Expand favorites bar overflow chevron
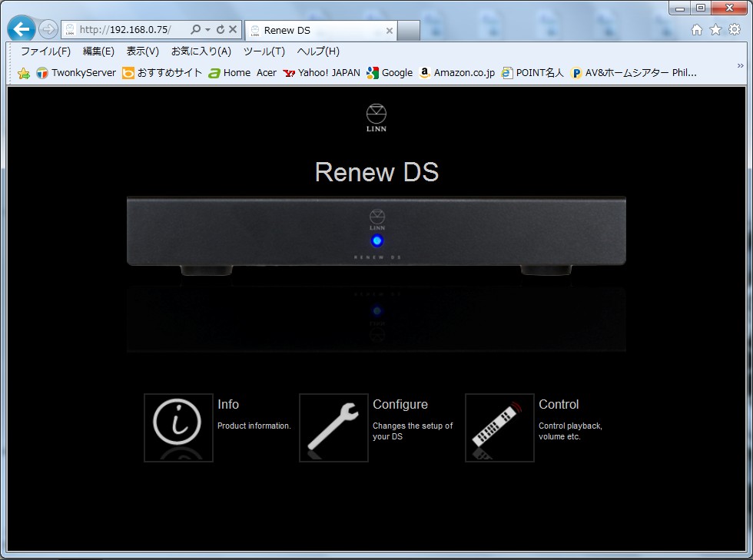This screenshot has height=560, width=753. point(740,66)
